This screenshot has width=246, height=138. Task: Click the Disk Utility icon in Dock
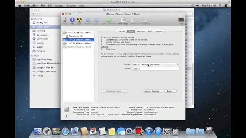tap(176, 131)
